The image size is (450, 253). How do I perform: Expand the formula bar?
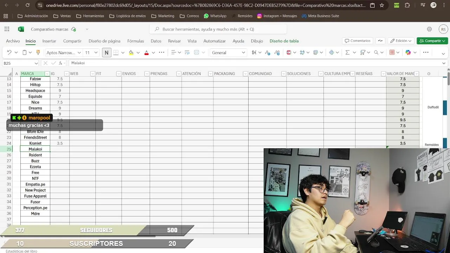coord(444,63)
